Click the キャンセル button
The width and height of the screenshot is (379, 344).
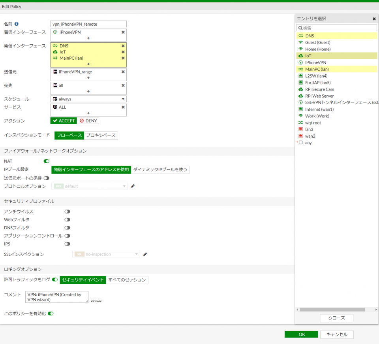click(x=337, y=335)
